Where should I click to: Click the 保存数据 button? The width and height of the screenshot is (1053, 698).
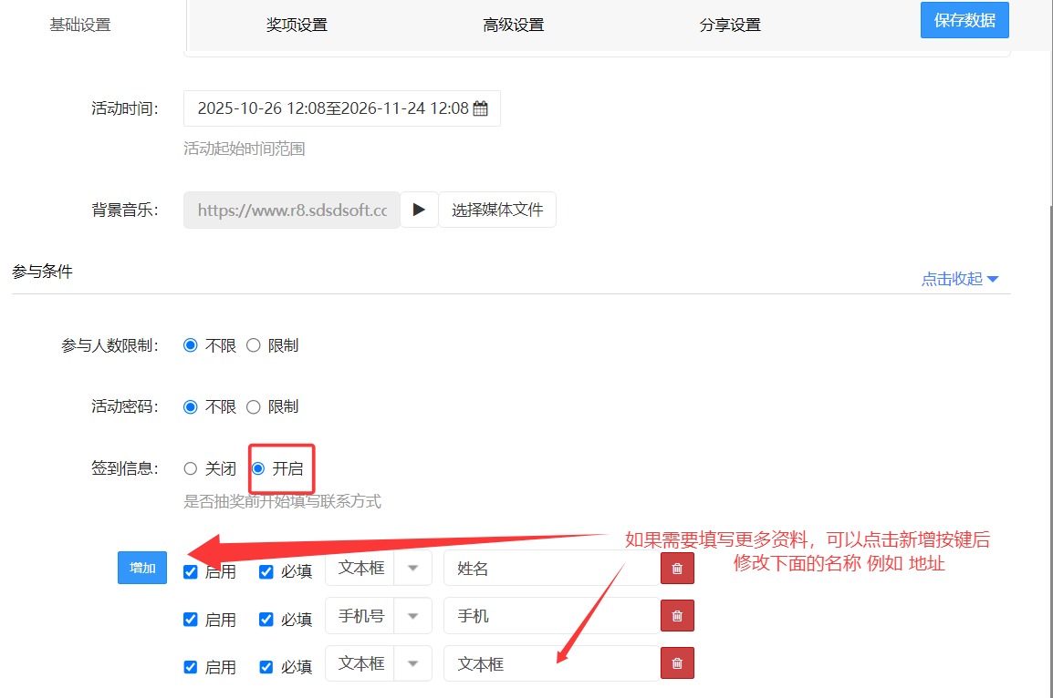click(x=964, y=20)
